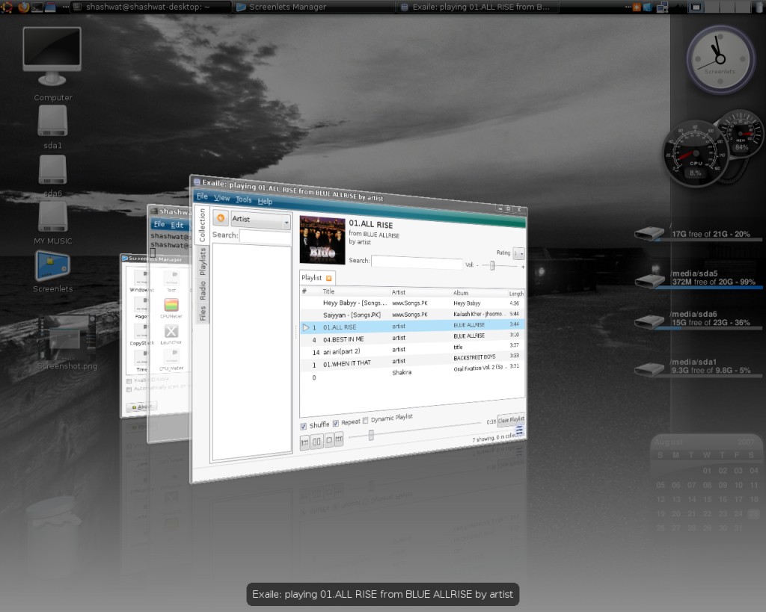Screen dimensions: 766x612
Task: Click the previous track button
Action: pyautogui.click(x=304, y=442)
